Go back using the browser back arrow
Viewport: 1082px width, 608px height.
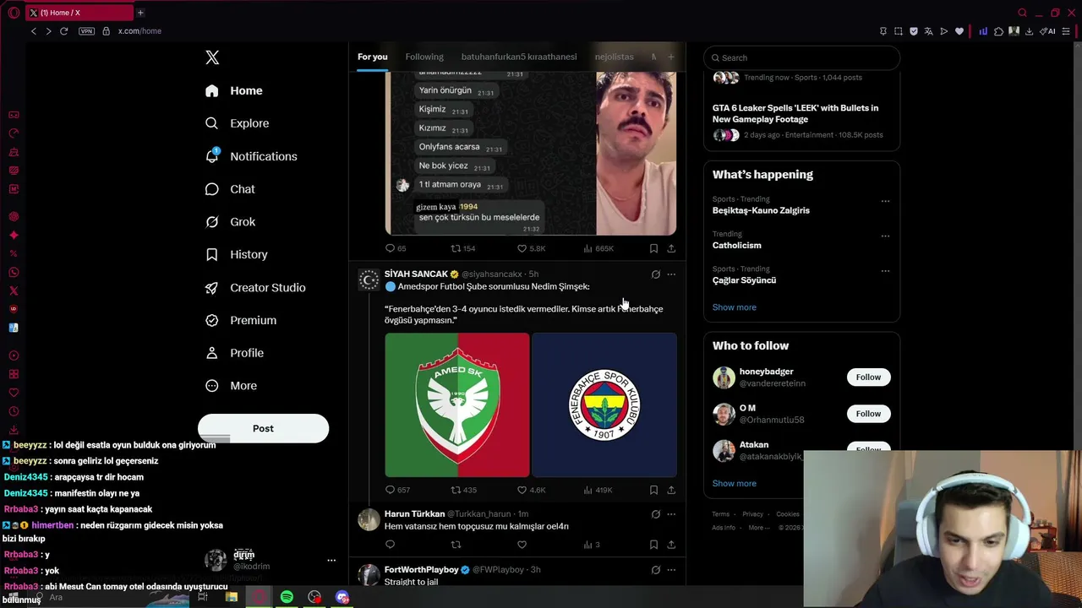pyautogui.click(x=34, y=31)
